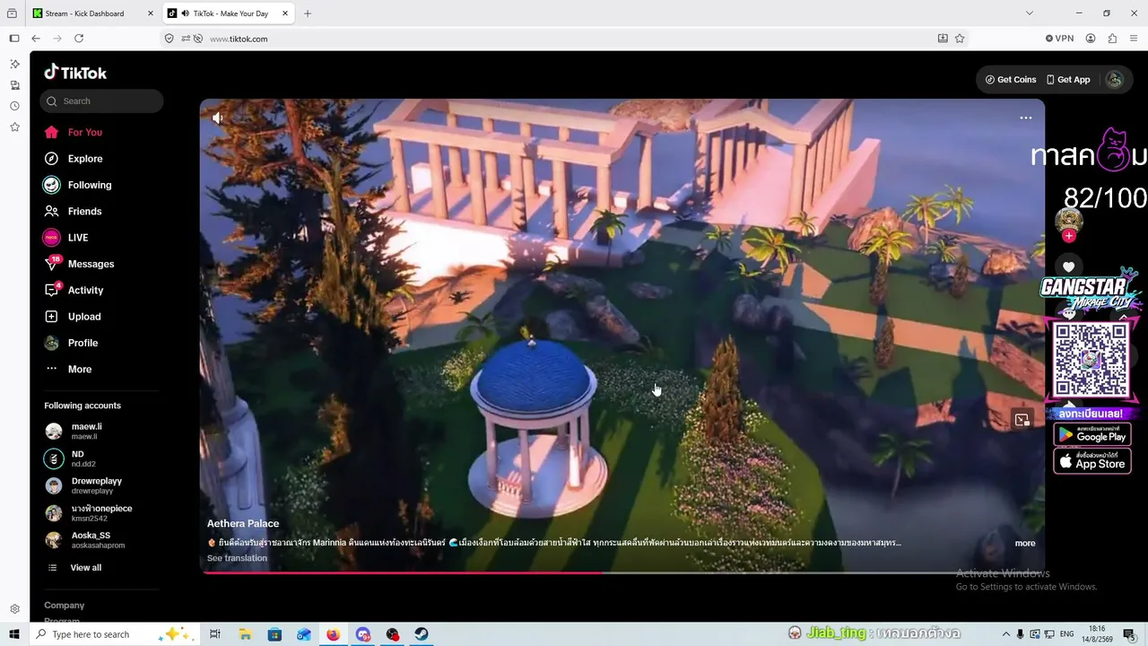Viewport: 1148px width, 646px height.
Task: Toggle the picture-in-picture mini player icon
Action: coord(1022,420)
